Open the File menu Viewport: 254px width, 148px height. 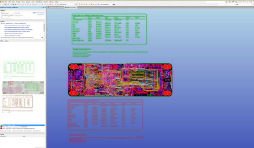(6, 2)
